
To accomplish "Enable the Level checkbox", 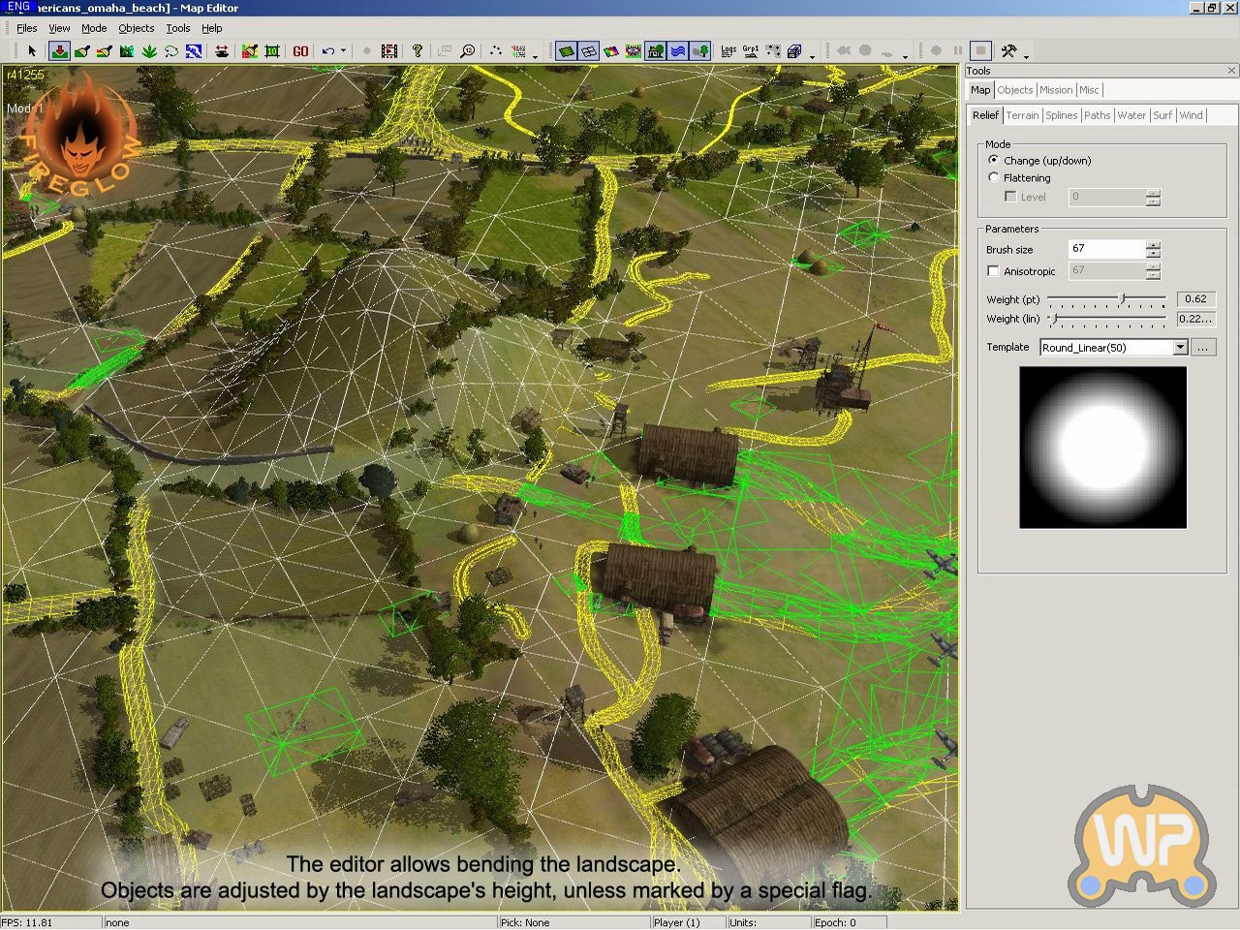I will tap(1010, 197).
